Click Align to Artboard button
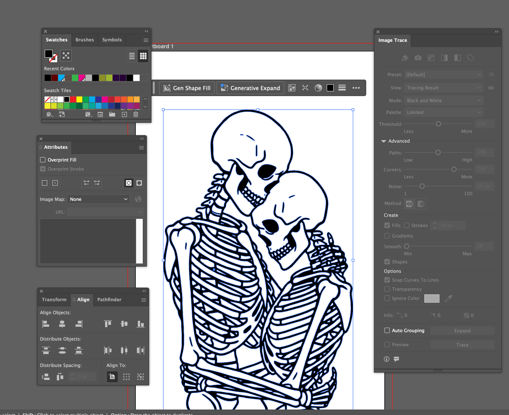The height and width of the screenshot is (415, 509). pos(112,377)
